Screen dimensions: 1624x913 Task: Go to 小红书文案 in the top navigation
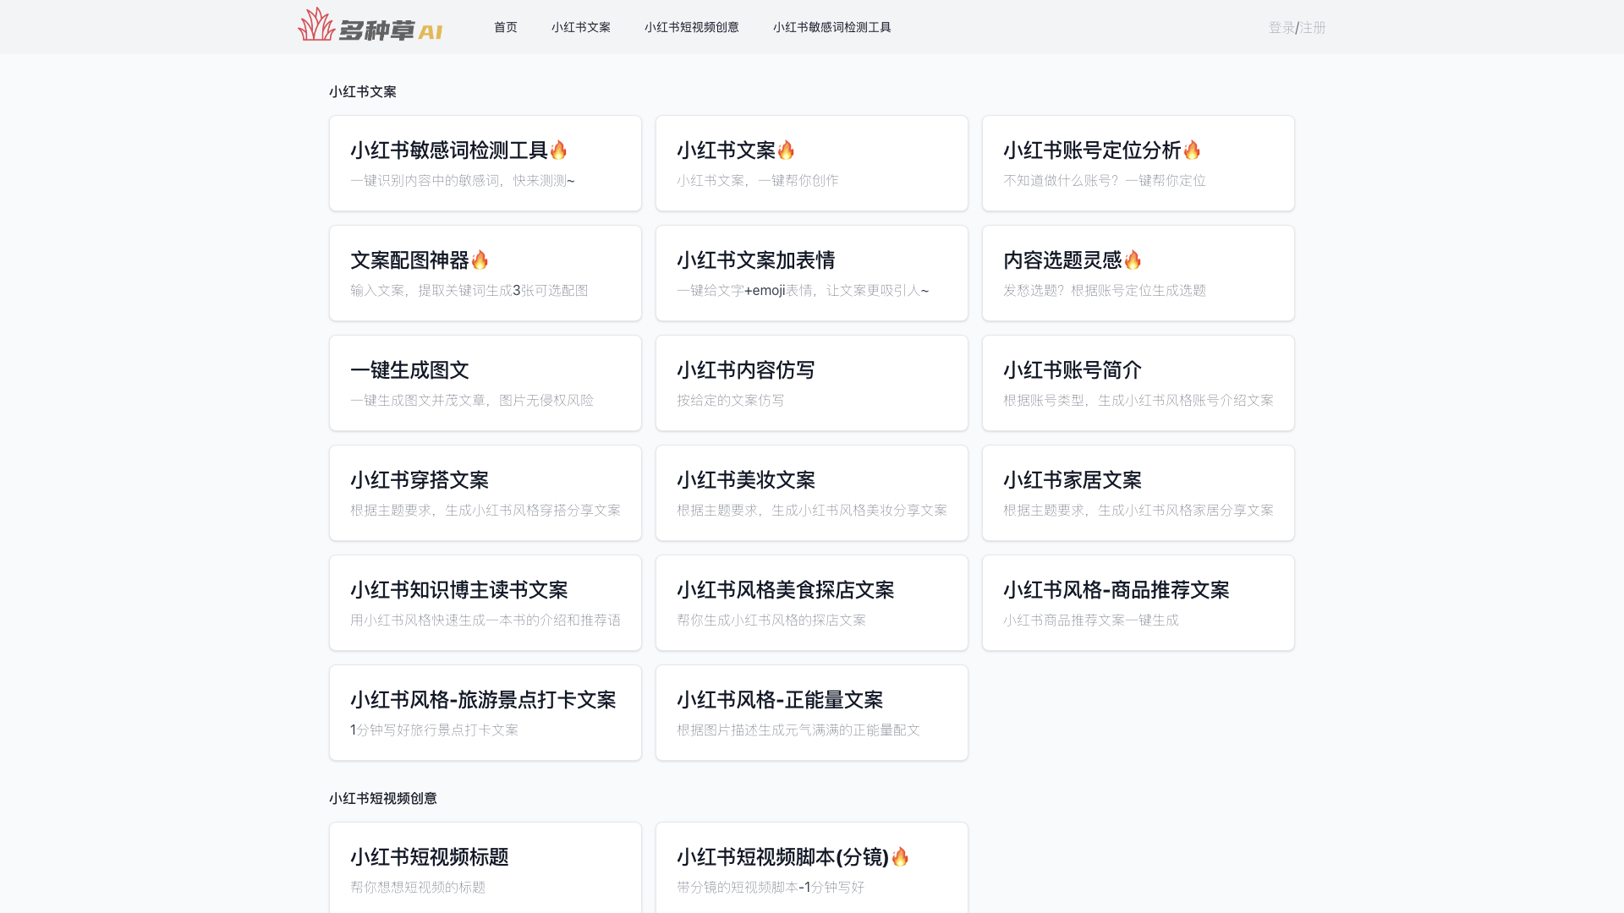tap(581, 27)
